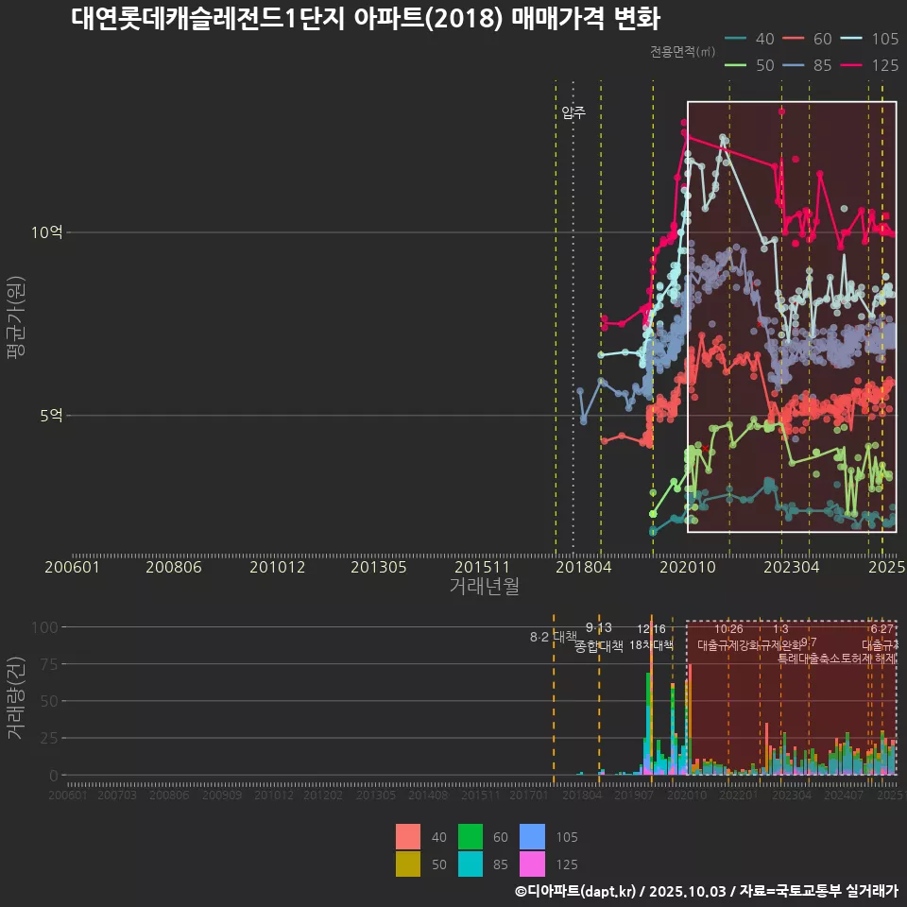Click the 입주 move-in marker label
Screen dimensions: 907x907
point(573,112)
